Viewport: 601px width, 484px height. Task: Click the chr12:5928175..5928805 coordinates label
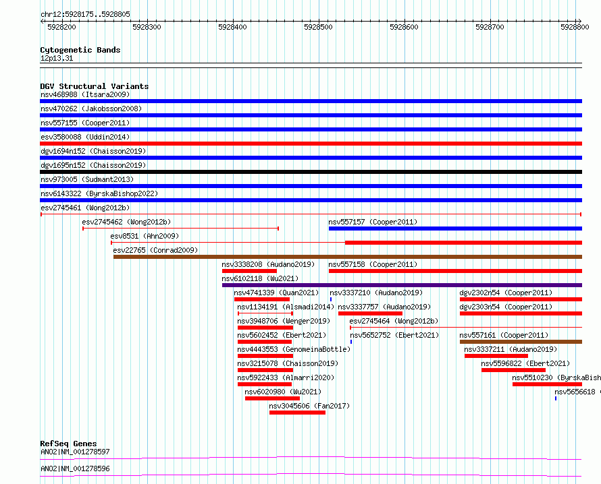point(85,15)
